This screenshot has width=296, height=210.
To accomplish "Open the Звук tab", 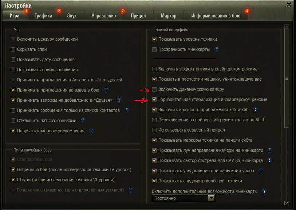I will (x=72, y=15).
